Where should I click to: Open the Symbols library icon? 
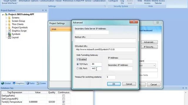pyautogui.click(x=9, y=34)
